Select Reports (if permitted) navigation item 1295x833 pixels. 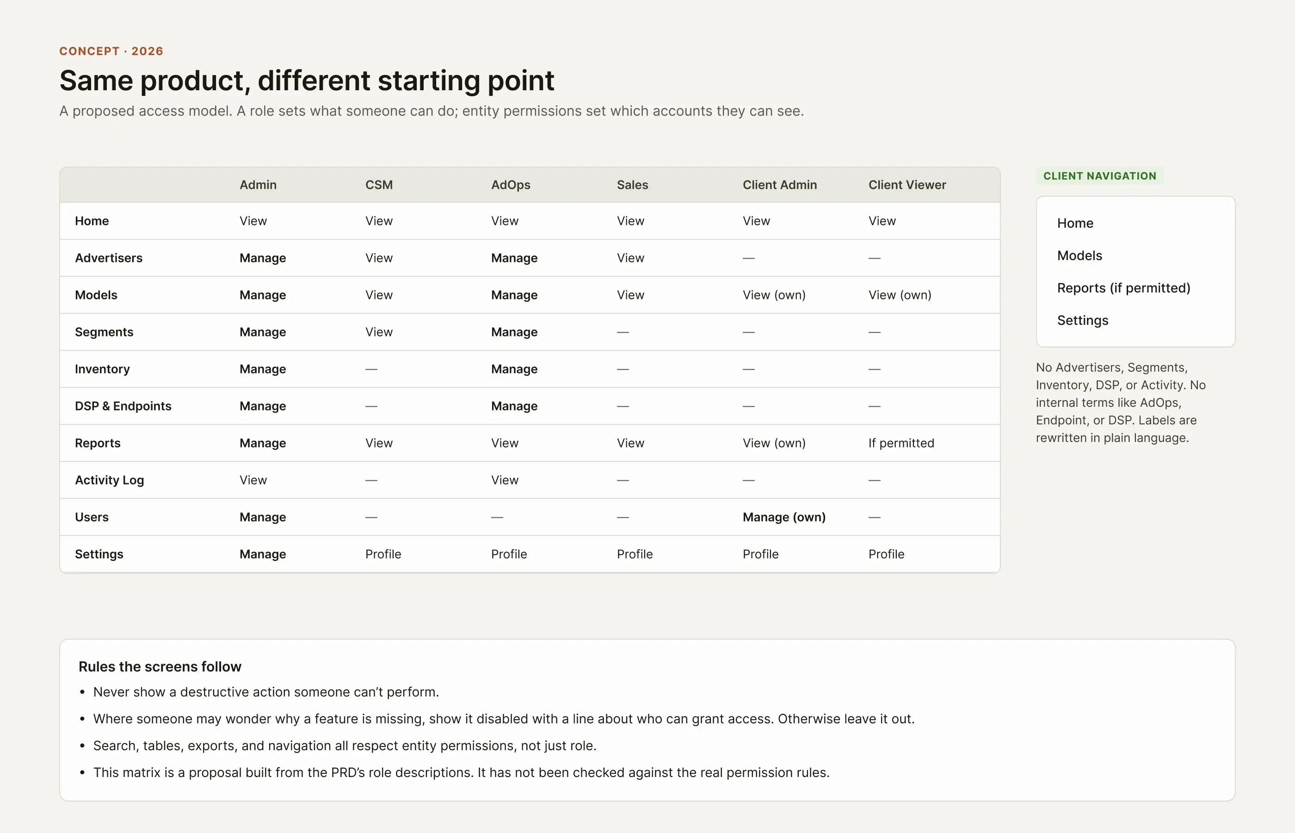point(1124,288)
